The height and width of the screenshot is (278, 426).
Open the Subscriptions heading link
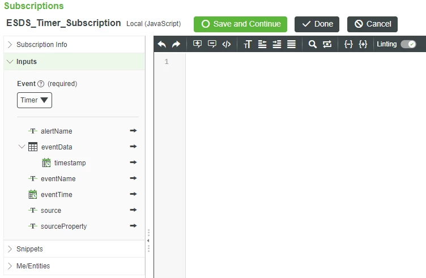pos(33,6)
